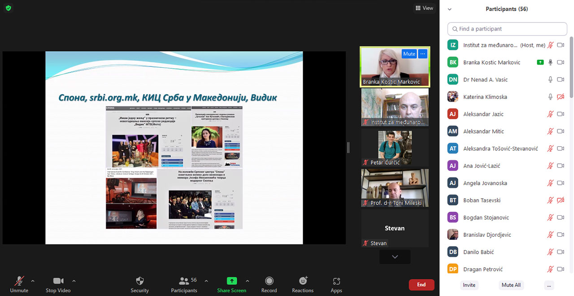Click Dragan Petrović's camera icon

pos(561,269)
